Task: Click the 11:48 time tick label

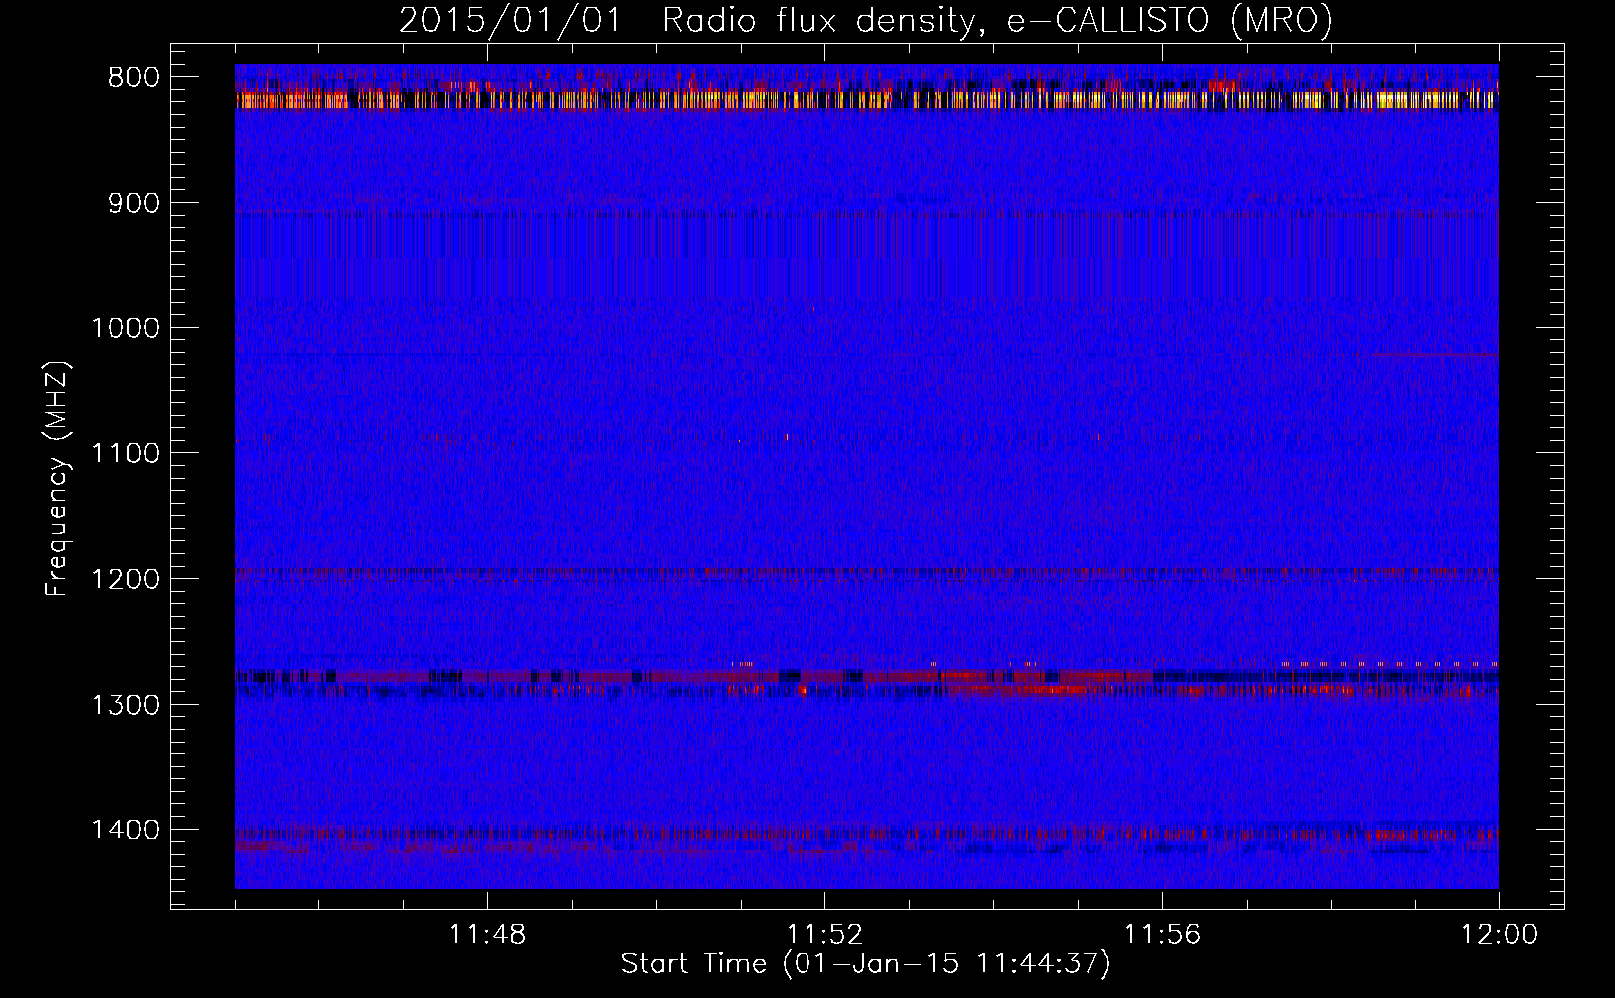Action: coord(487,935)
